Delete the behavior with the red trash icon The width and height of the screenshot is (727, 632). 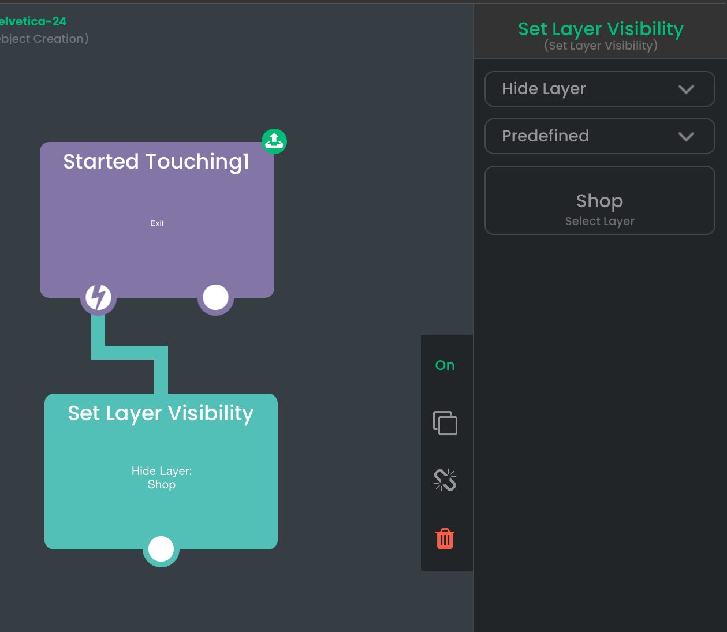(x=445, y=538)
